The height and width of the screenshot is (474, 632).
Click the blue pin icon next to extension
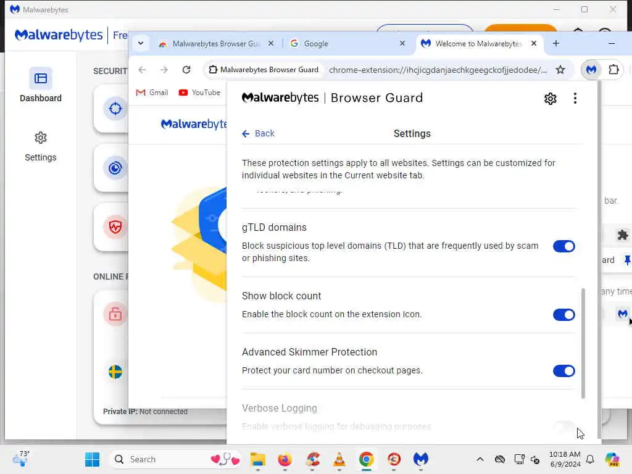pyautogui.click(x=627, y=260)
